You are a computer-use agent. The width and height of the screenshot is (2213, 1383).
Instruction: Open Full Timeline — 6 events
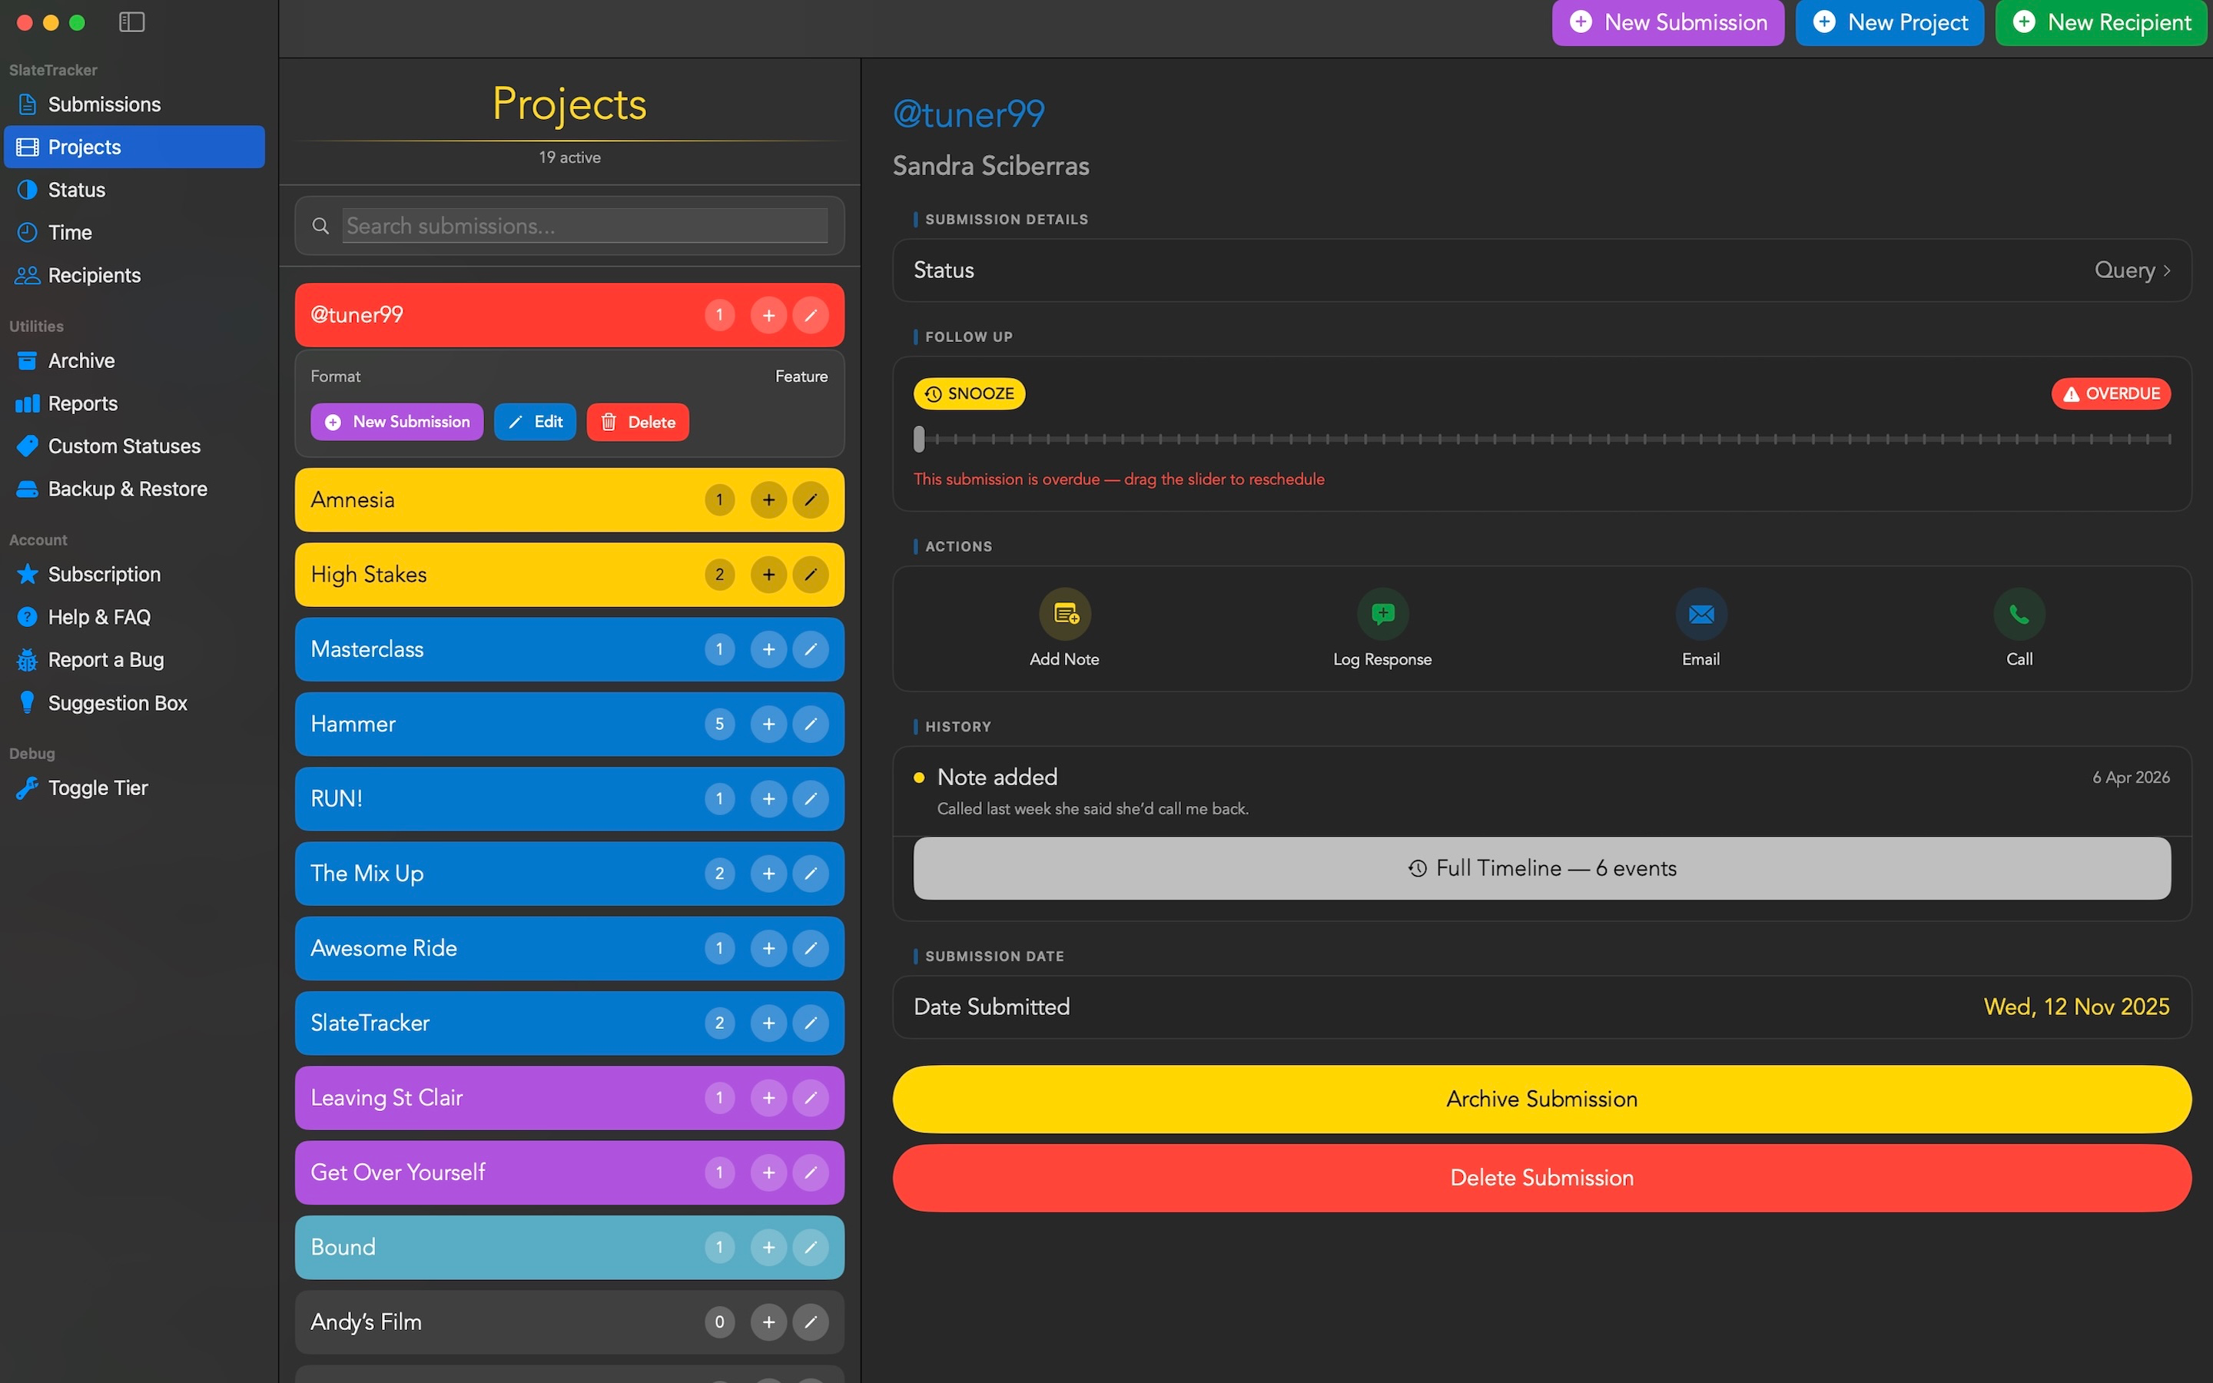click(x=1541, y=868)
